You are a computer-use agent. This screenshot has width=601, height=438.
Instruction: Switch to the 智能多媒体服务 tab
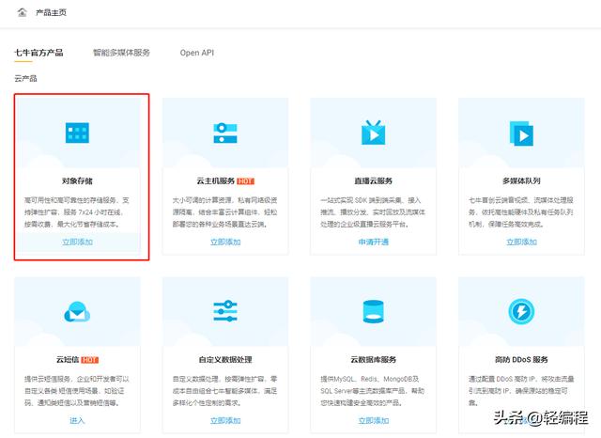click(x=121, y=53)
